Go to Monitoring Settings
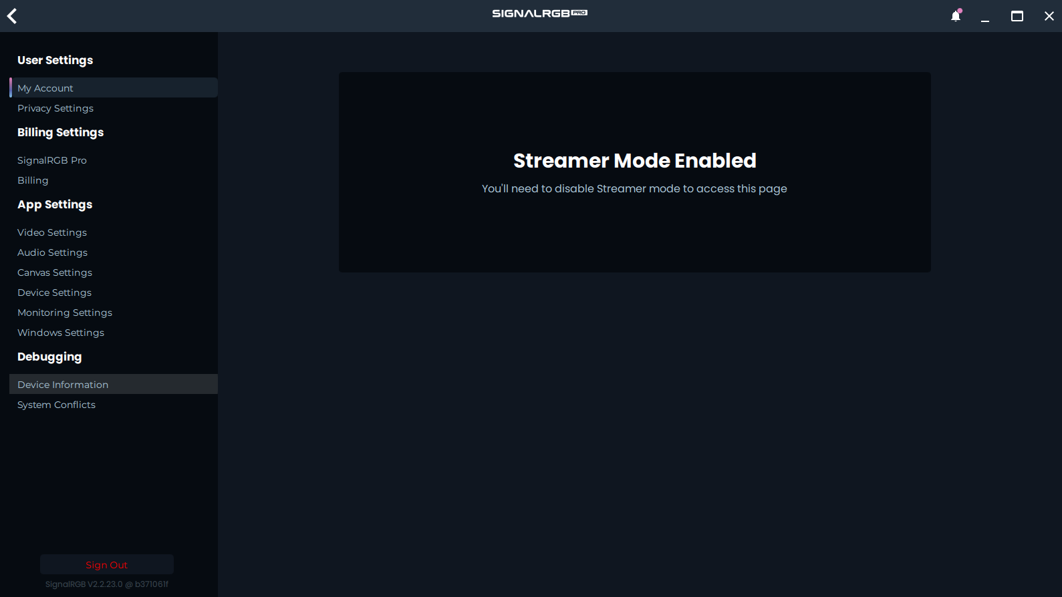Image resolution: width=1062 pixels, height=597 pixels. click(65, 313)
